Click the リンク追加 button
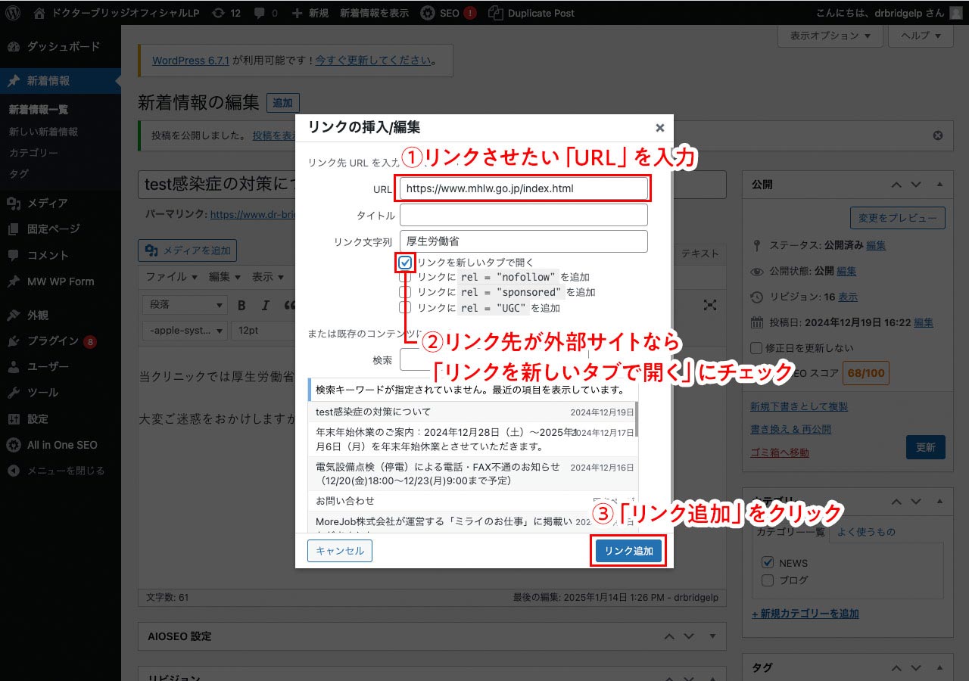969x681 pixels. 628,551
